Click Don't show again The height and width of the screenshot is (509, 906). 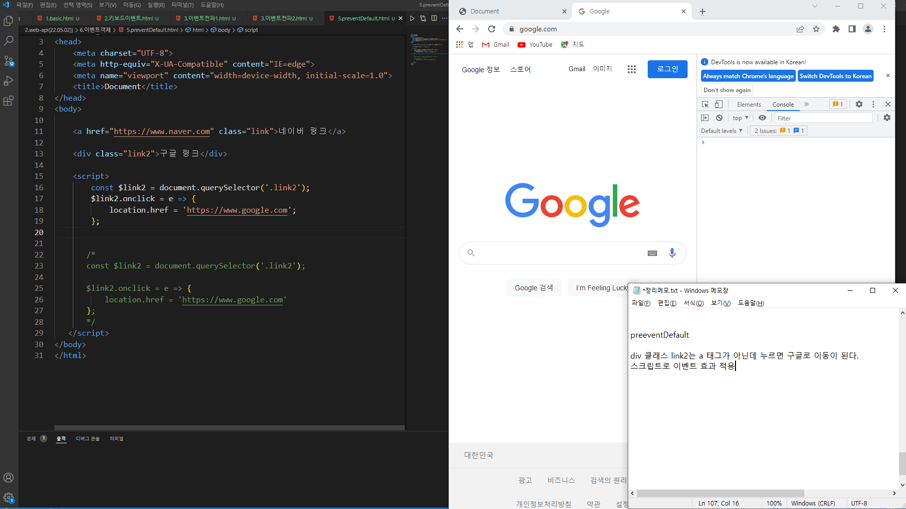[727, 90]
